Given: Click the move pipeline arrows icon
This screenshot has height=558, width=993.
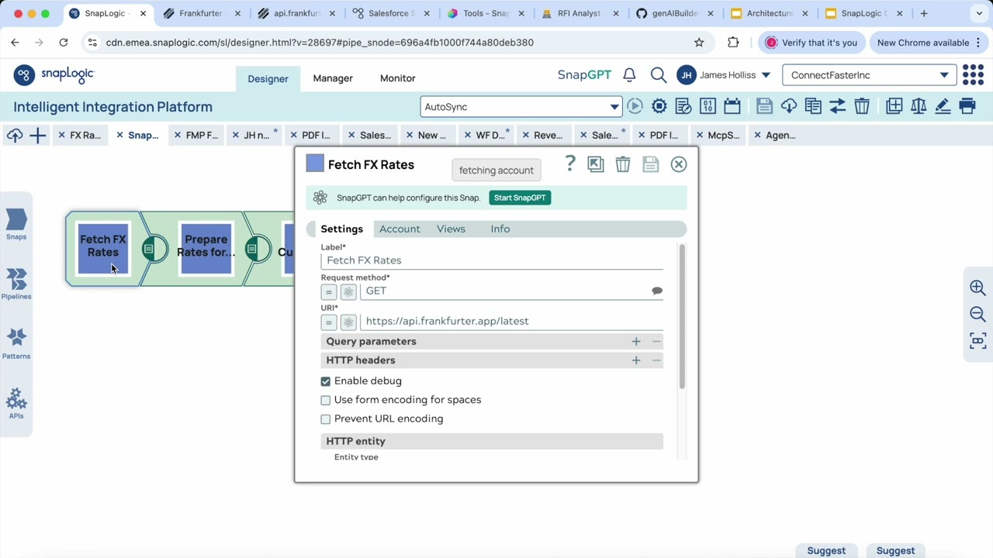Looking at the screenshot, I should (x=837, y=106).
